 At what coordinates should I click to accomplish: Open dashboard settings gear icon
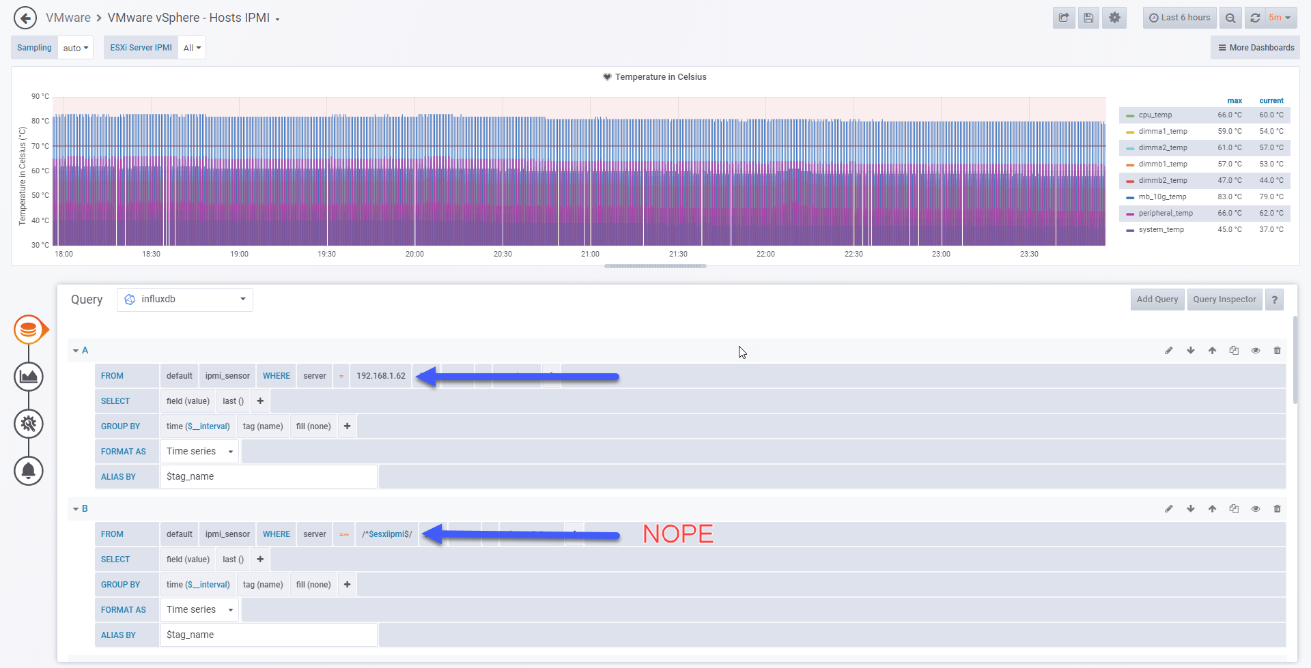click(1114, 18)
